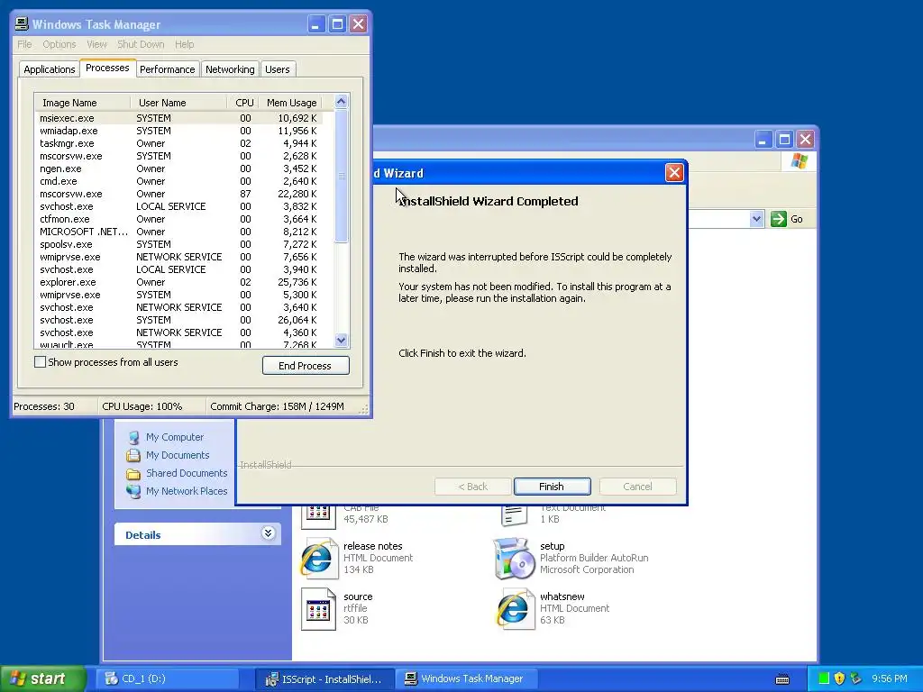Screen dimensions: 923x692
Task: Select the Processes tab
Action: pyautogui.click(x=107, y=68)
